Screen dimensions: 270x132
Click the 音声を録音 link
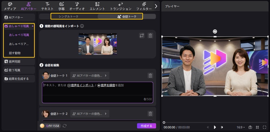(x=106, y=85)
